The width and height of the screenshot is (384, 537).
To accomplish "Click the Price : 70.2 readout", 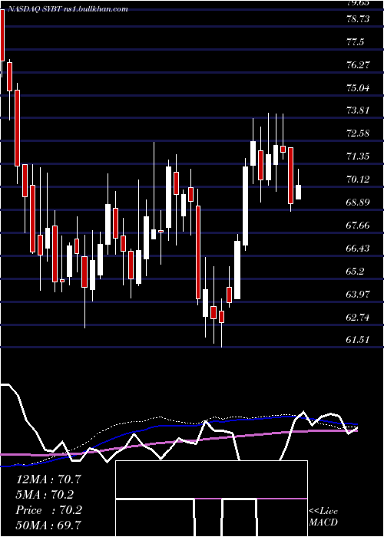I will pos(48,510).
